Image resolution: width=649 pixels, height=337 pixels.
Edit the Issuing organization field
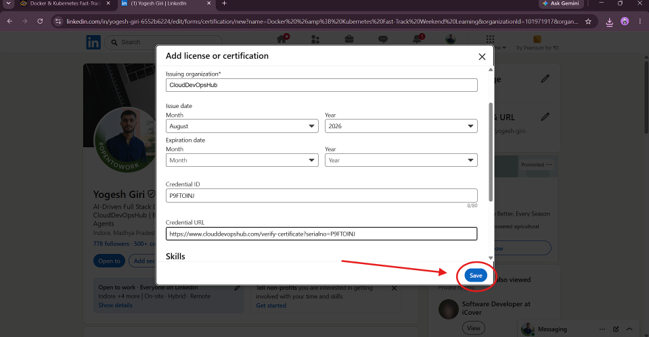pyautogui.click(x=321, y=85)
